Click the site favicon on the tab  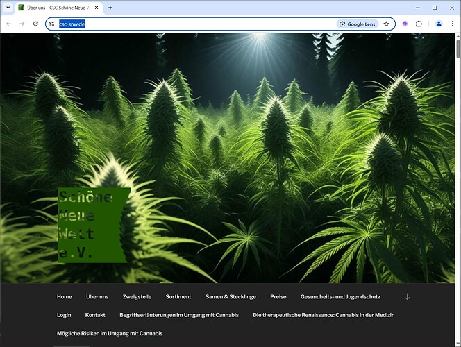pos(21,8)
